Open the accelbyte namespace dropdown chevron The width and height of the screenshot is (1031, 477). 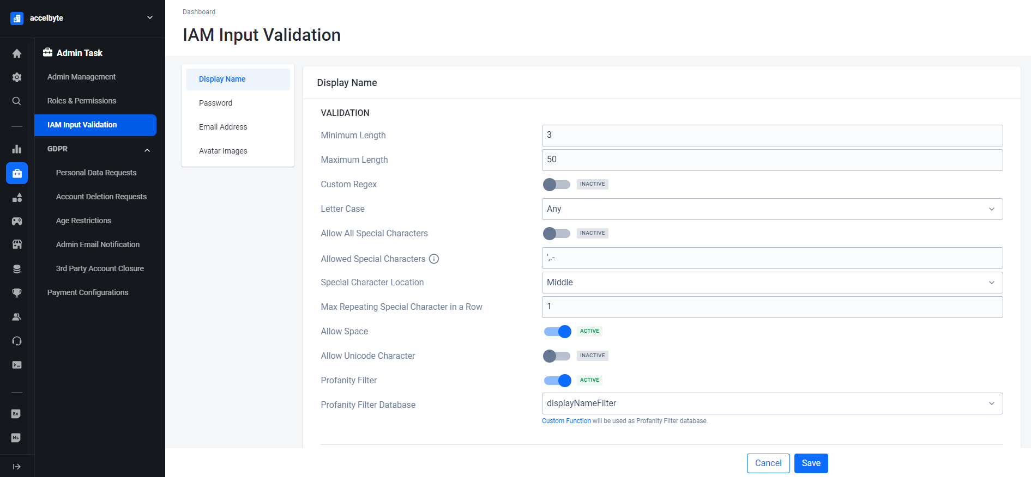[150, 18]
